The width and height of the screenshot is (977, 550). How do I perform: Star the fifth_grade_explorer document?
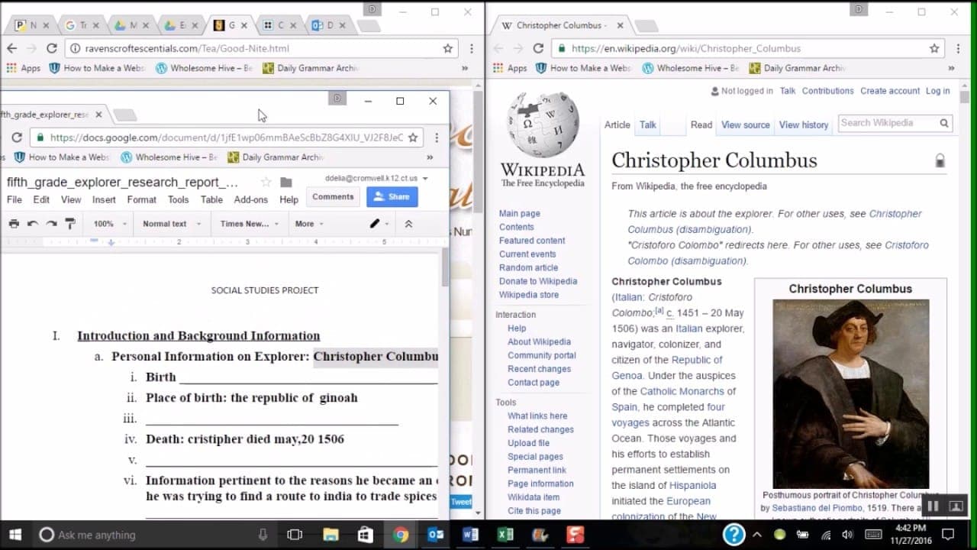pyautogui.click(x=266, y=183)
